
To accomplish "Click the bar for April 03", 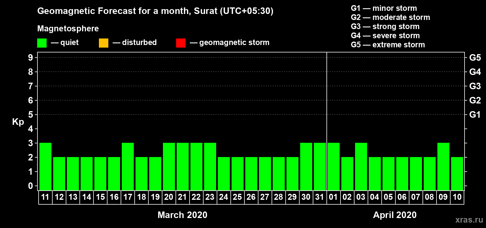I will 361,166.
